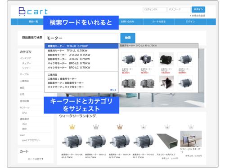Click the blue ログイン button beside password field
Screen dimensions: 225x168
198,9
